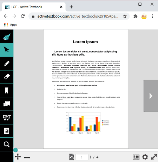Bookmark this page with the star
Screen dimensions: 158x162
pyautogui.click(x=125, y=16)
